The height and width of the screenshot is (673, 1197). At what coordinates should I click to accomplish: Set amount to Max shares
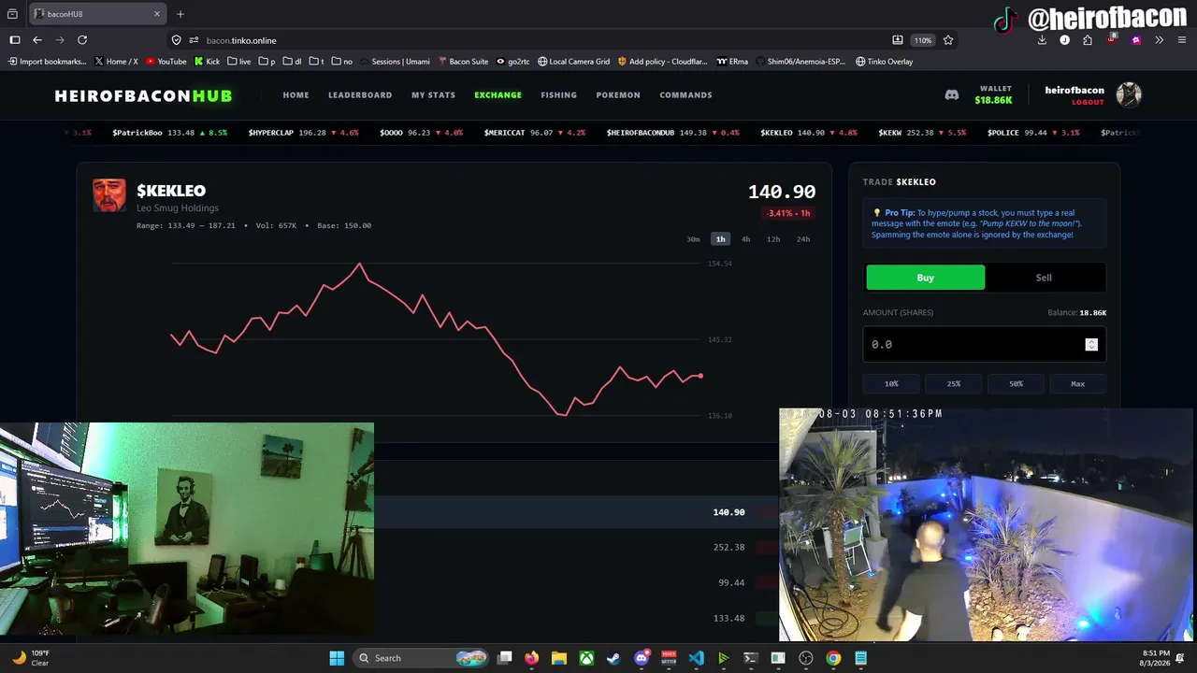click(1077, 384)
